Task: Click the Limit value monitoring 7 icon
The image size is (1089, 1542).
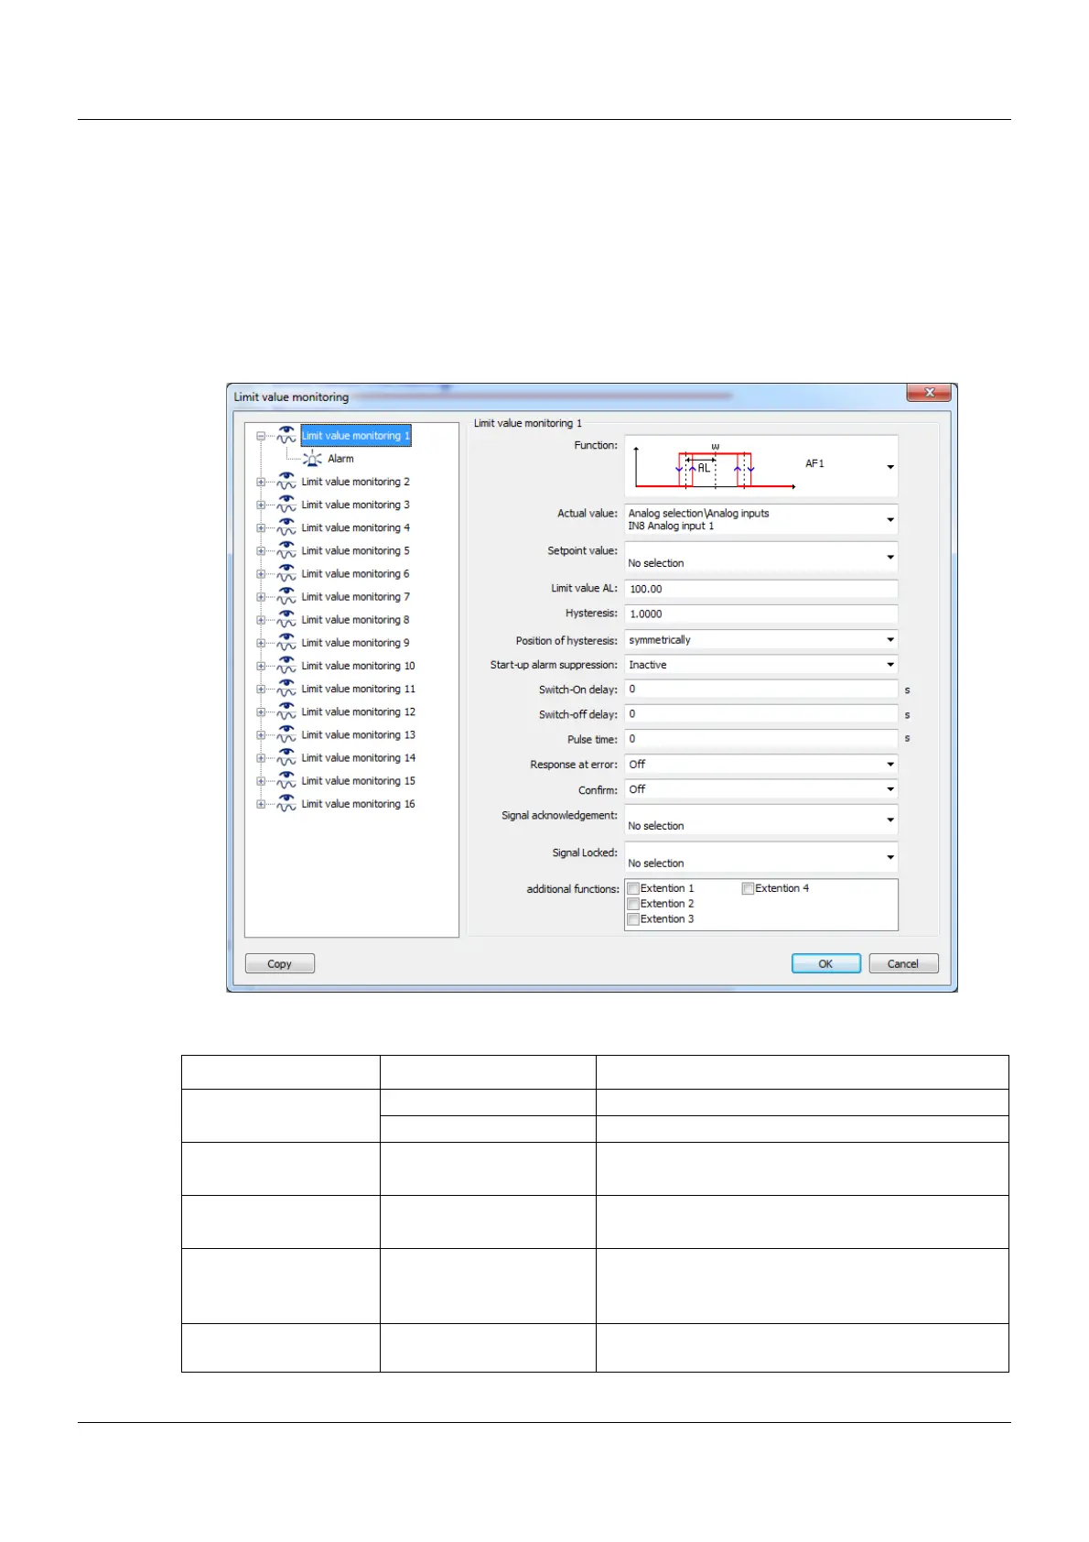Action: pos(286,596)
